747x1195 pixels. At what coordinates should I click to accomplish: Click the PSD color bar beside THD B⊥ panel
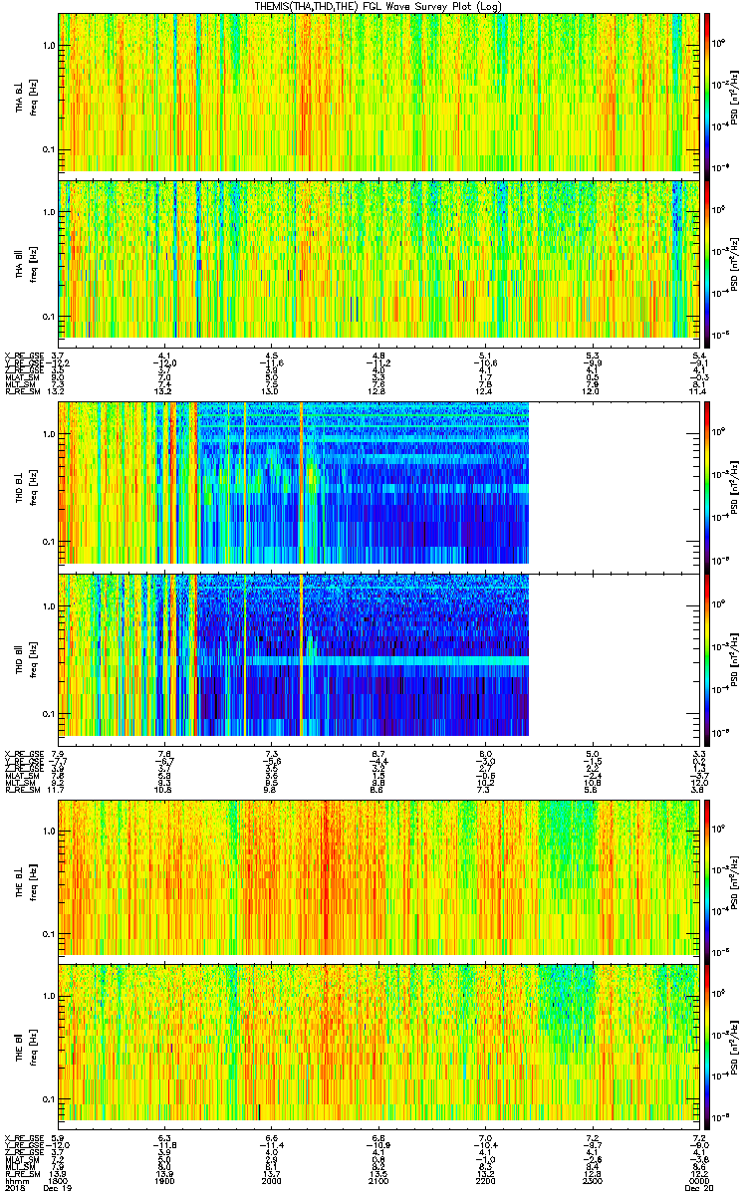coord(708,484)
